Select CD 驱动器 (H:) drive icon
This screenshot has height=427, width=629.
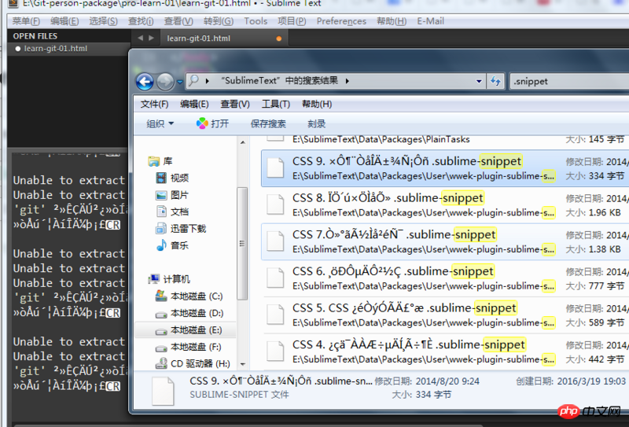(x=161, y=363)
